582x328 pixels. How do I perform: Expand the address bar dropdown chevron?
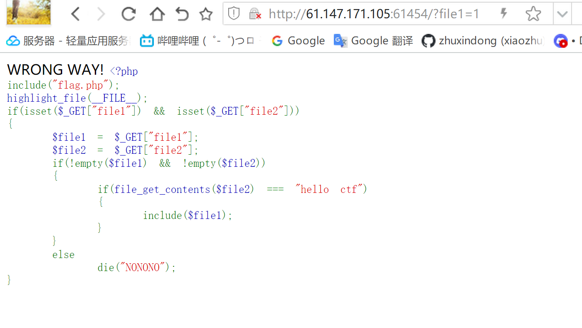point(562,14)
